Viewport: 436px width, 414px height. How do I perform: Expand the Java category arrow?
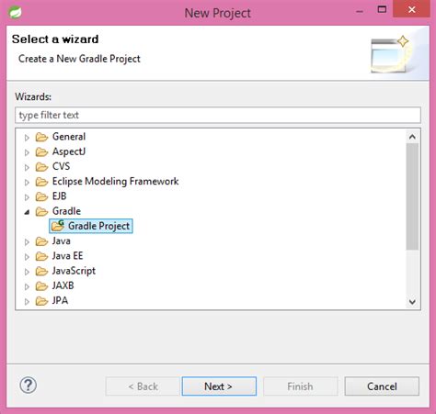[27, 241]
